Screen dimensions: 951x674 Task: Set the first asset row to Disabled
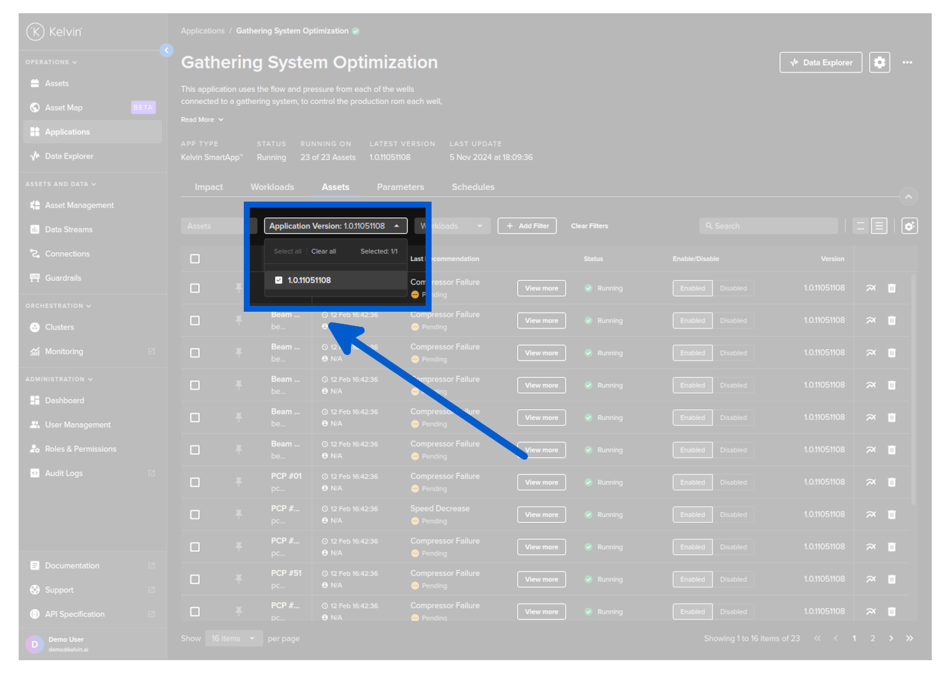tap(733, 288)
